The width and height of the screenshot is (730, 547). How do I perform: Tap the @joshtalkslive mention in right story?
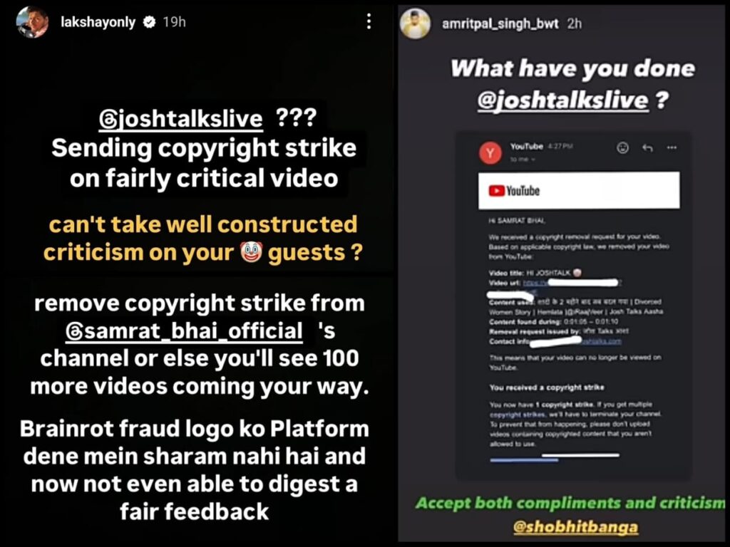pos(562,100)
